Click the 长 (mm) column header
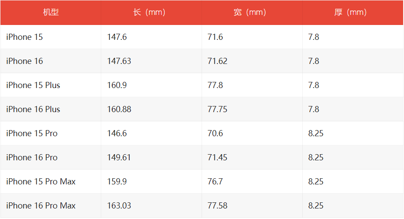The width and height of the screenshot is (404, 219). click(x=149, y=12)
